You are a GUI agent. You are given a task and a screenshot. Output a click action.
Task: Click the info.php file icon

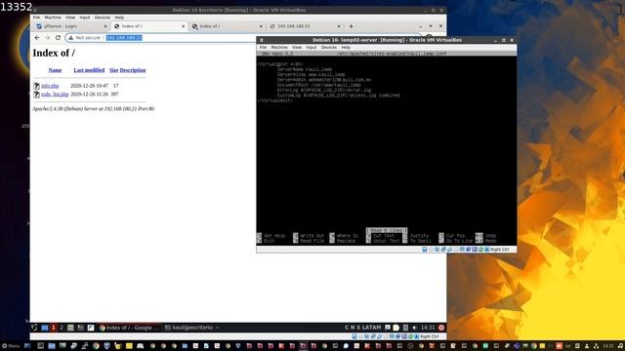(36, 86)
